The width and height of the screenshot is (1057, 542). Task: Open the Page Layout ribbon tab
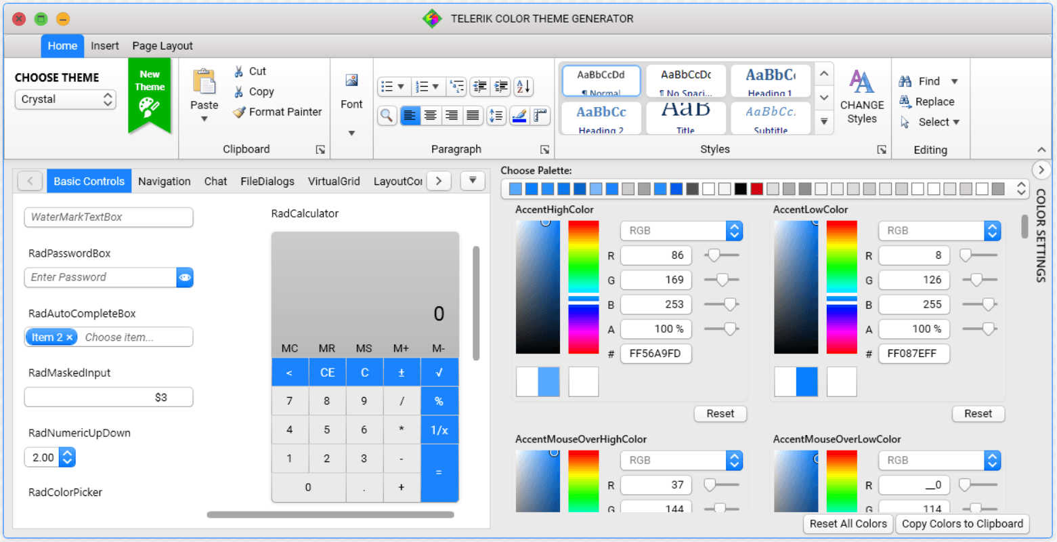pyautogui.click(x=163, y=46)
